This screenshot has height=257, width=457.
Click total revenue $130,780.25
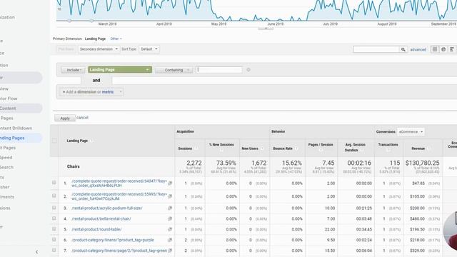[x=422, y=163]
